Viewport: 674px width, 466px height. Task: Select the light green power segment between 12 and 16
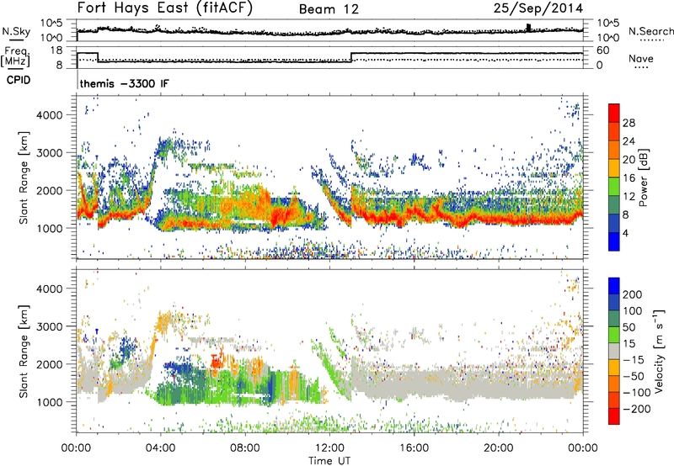[614, 187]
